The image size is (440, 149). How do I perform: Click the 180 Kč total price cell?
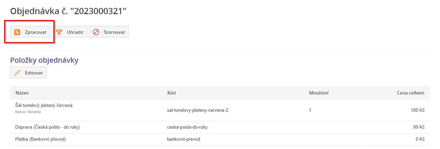[x=418, y=110]
